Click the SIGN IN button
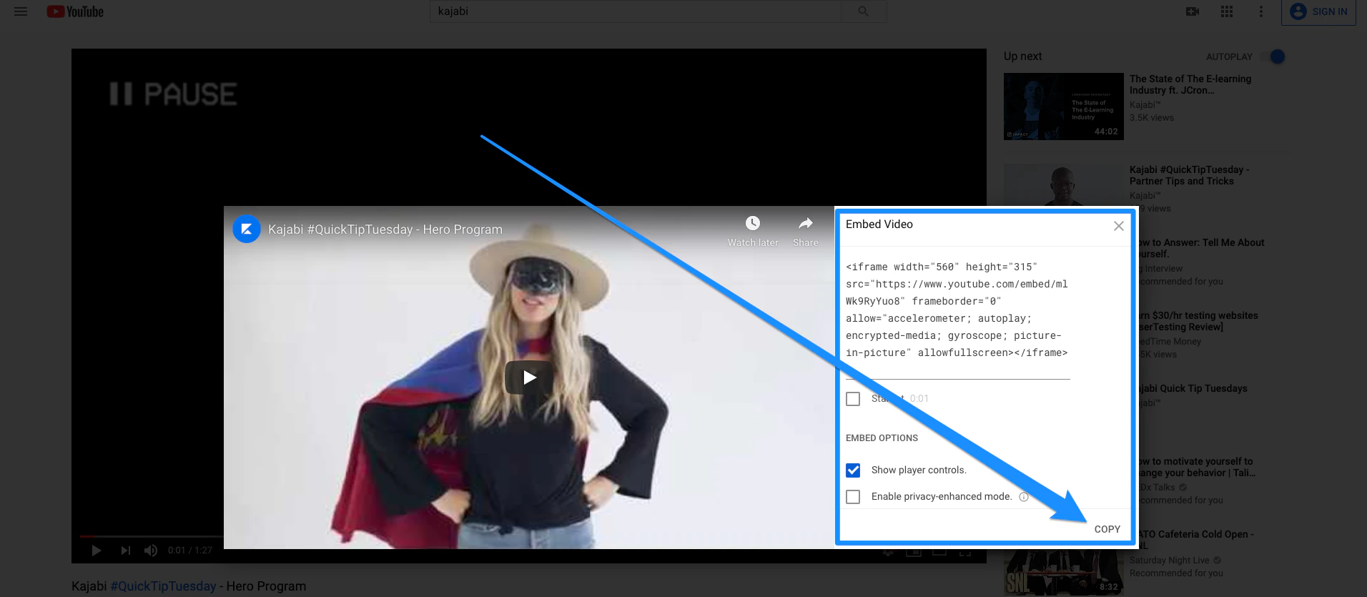The image size is (1367, 597). pyautogui.click(x=1319, y=11)
